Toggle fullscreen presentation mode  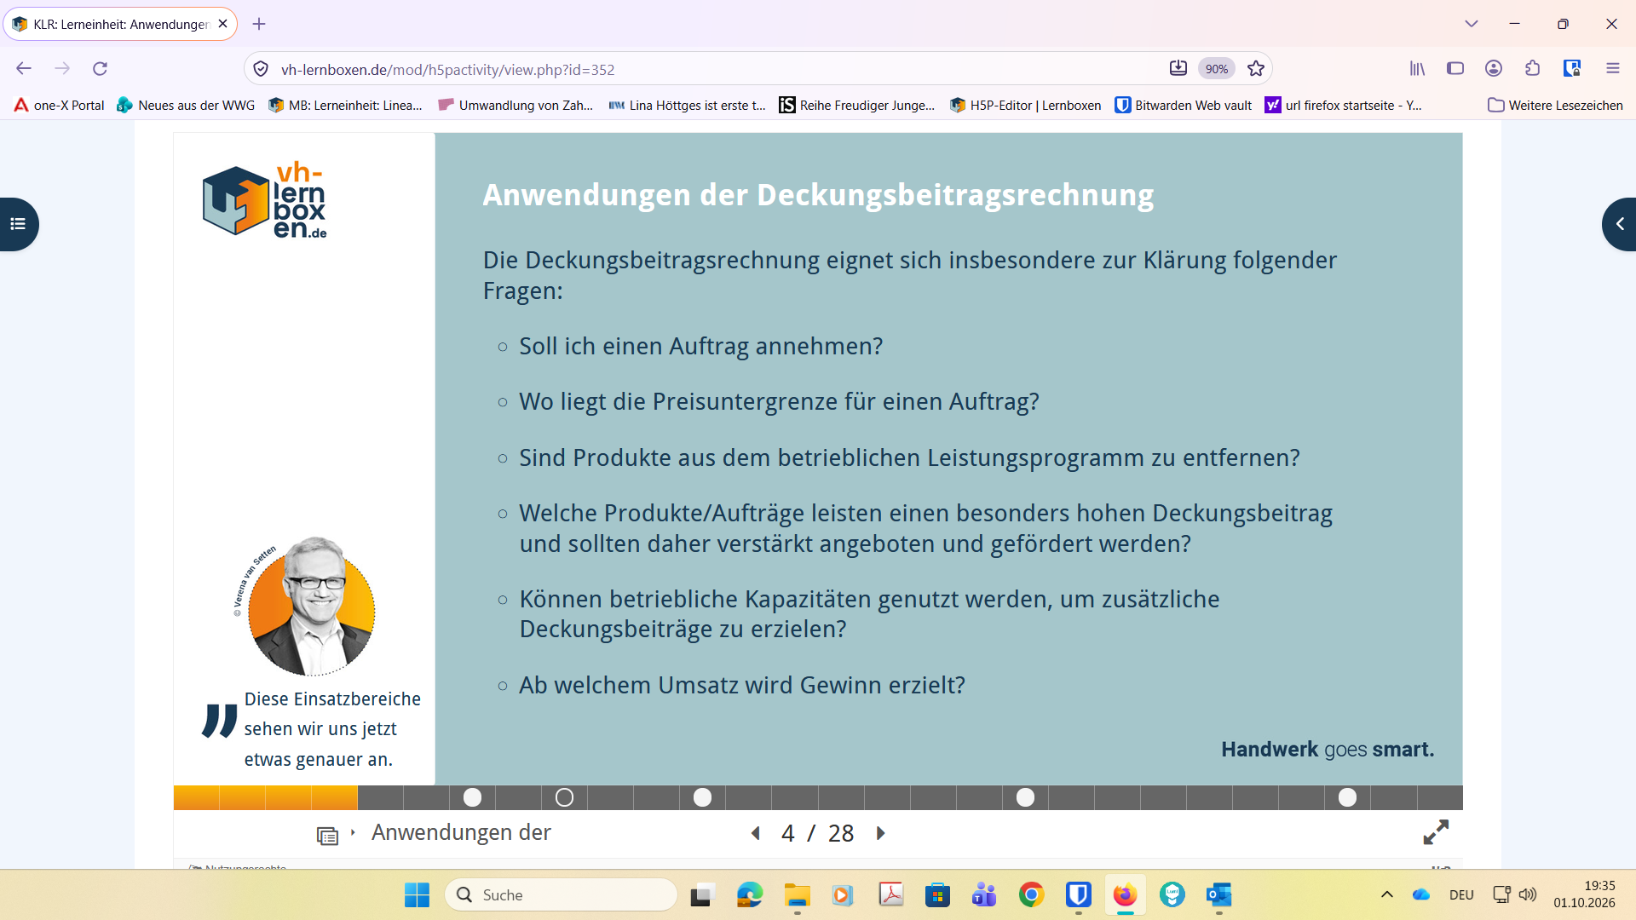pyautogui.click(x=1436, y=832)
